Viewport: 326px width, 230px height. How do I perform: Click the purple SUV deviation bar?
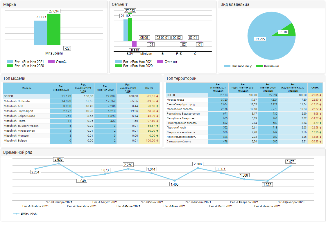(x=134, y=44)
